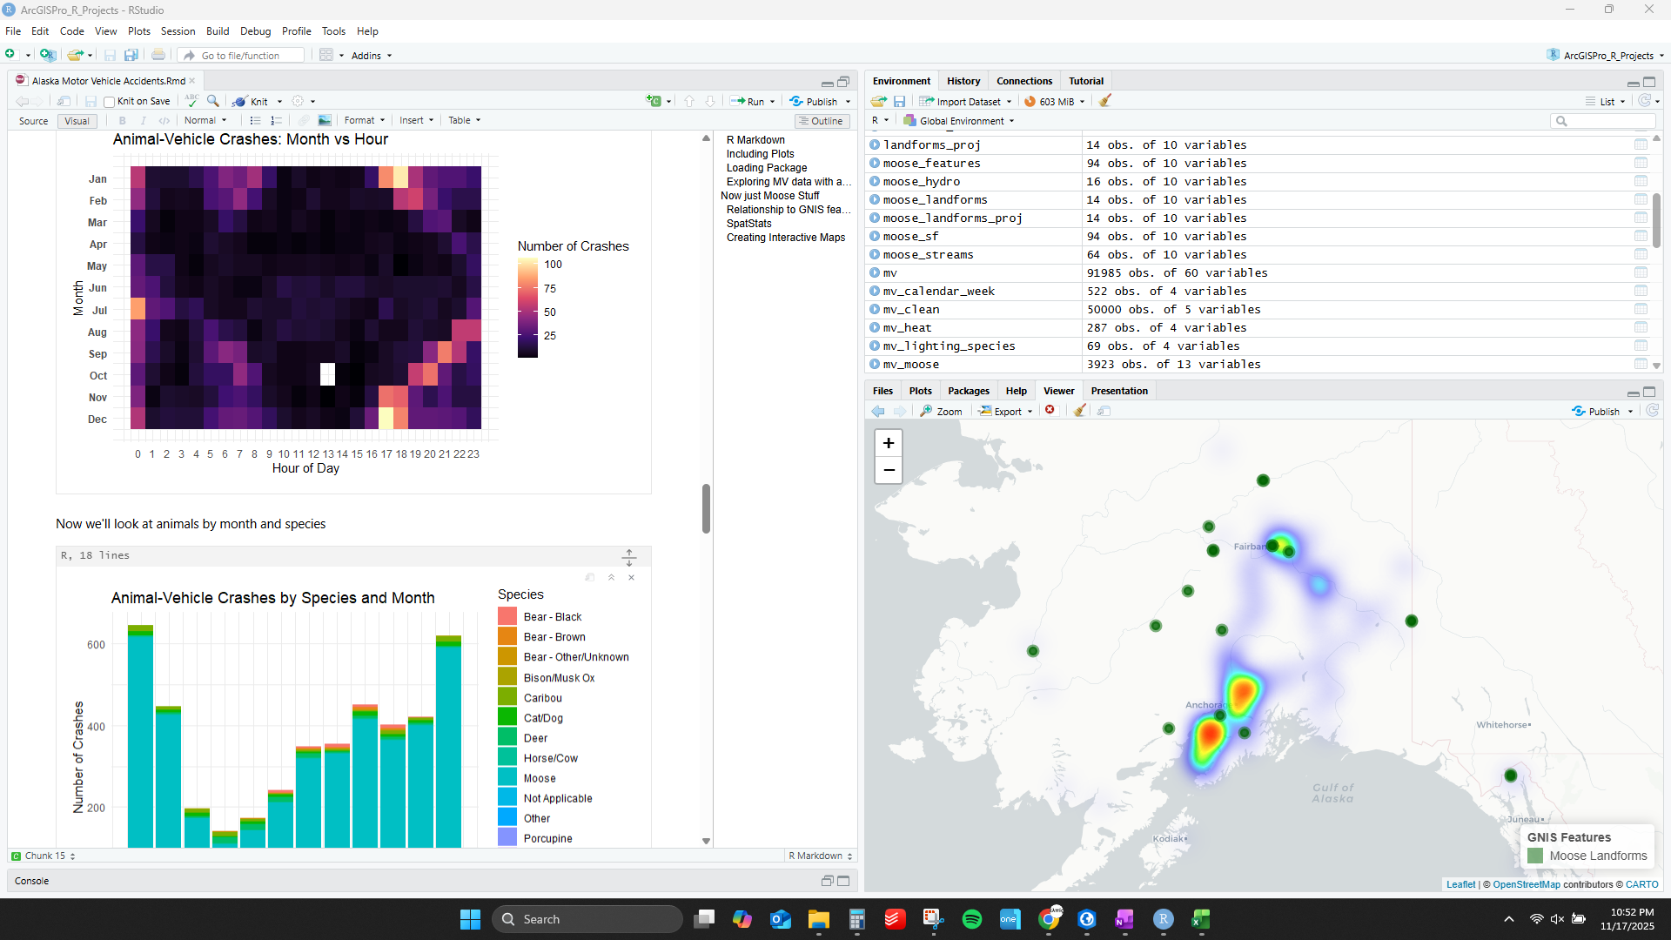Switch editor to Source mode

tap(34, 121)
